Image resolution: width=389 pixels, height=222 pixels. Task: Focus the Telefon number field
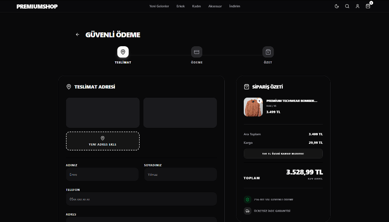click(x=141, y=199)
